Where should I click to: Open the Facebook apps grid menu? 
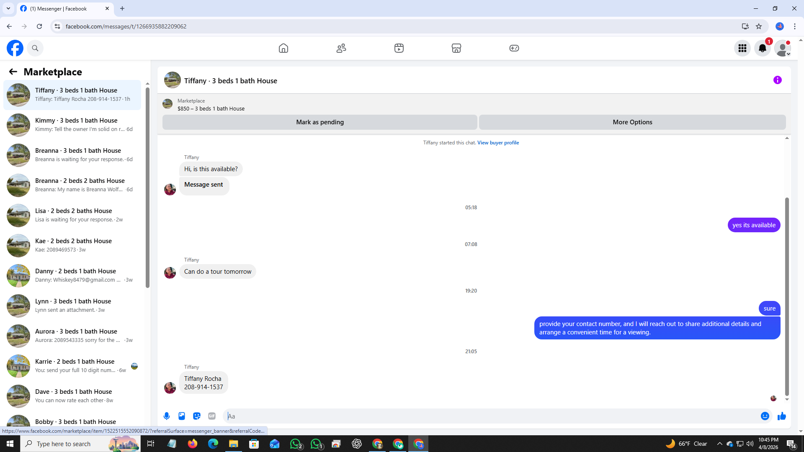[x=742, y=48]
